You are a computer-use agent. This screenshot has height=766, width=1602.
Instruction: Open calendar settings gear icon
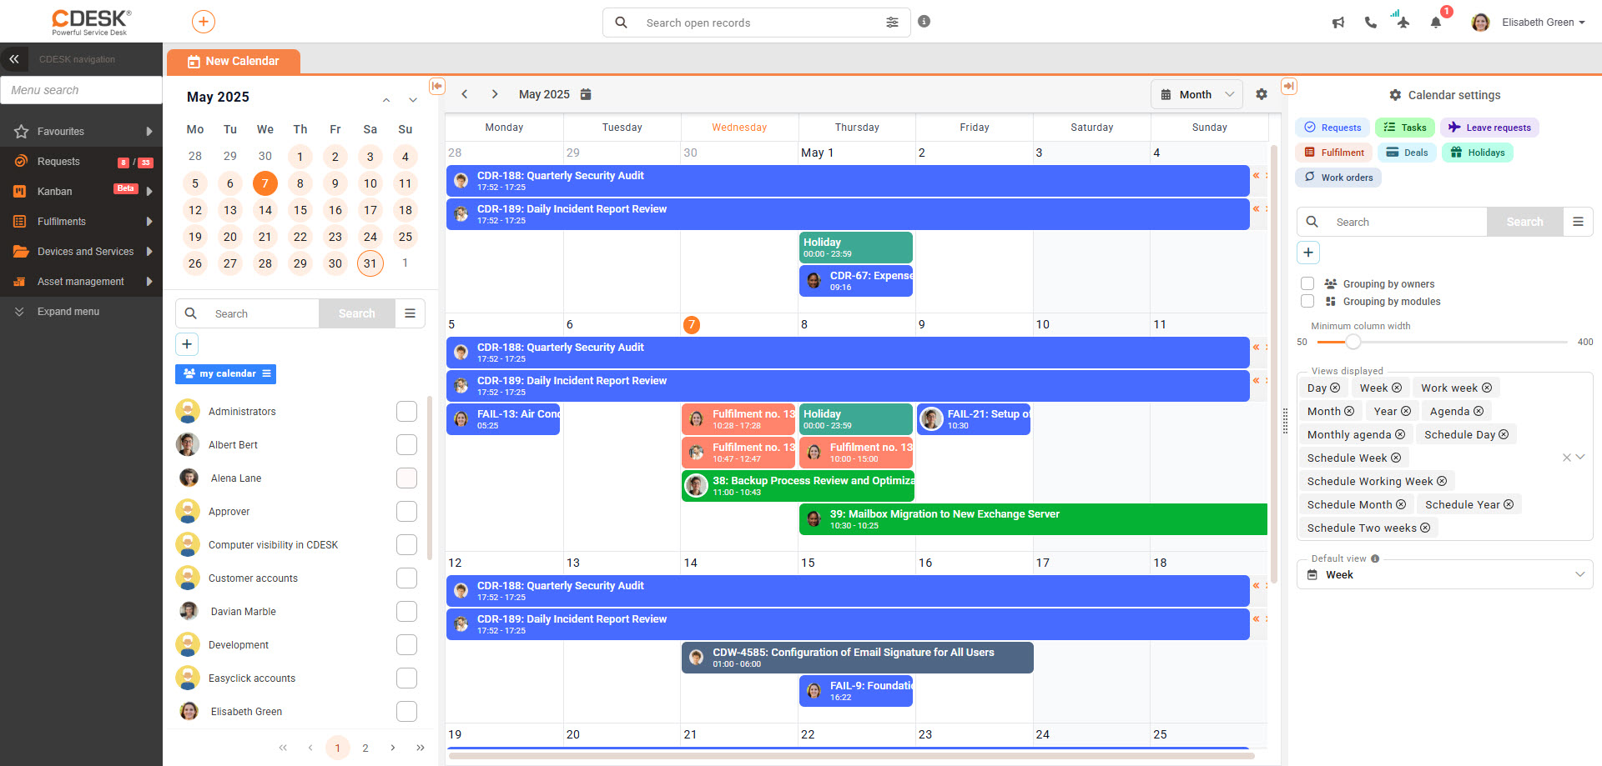pos(1262,94)
